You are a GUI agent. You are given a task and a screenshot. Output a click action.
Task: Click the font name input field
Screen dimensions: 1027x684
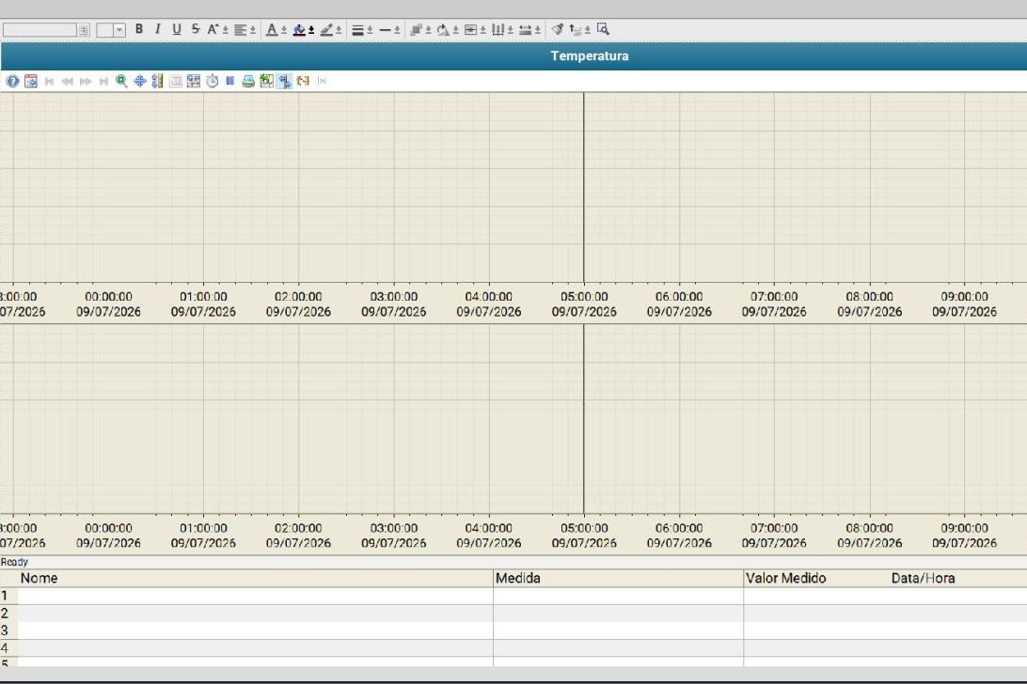click(39, 30)
